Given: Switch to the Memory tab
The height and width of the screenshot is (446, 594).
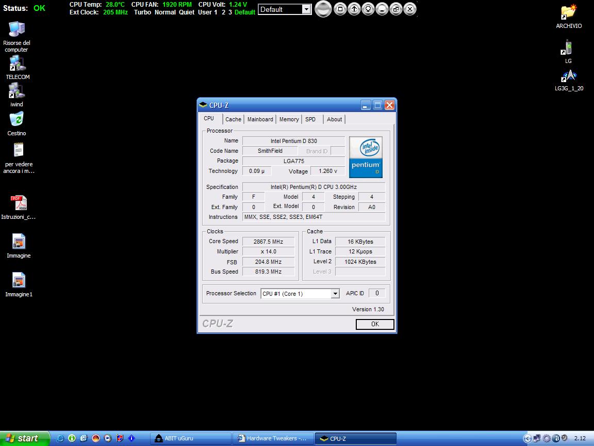Looking at the screenshot, I should pos(289,119).
